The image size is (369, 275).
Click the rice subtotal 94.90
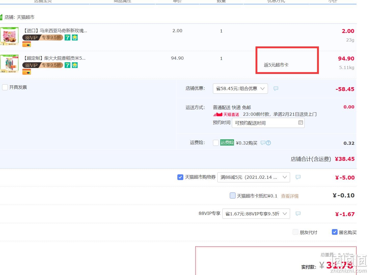[x=346, y=59]
